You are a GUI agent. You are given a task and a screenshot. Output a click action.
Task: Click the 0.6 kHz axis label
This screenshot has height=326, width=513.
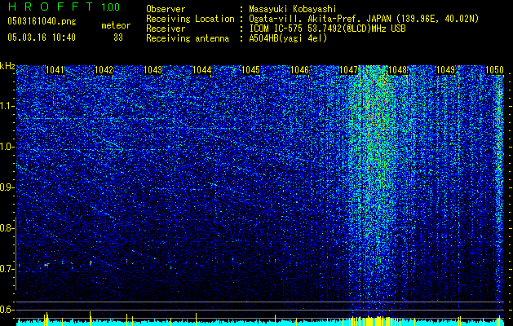(7, 310)
